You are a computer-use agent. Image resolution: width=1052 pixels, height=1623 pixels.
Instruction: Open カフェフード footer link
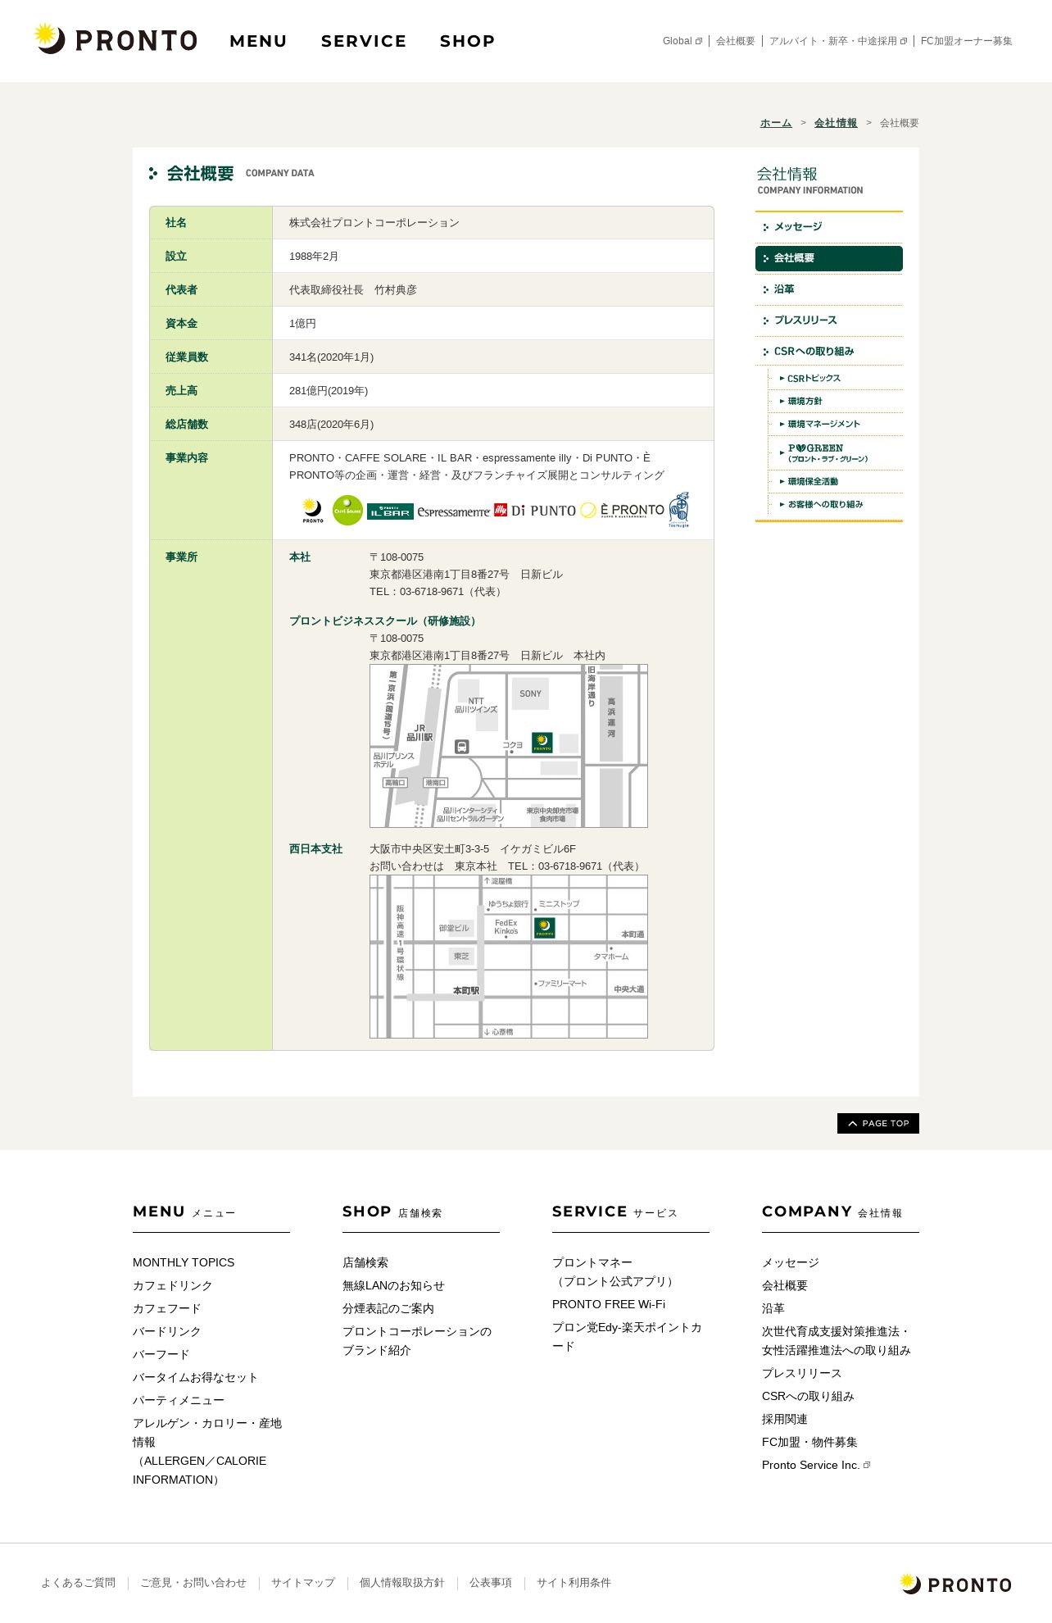[166, 1308]
